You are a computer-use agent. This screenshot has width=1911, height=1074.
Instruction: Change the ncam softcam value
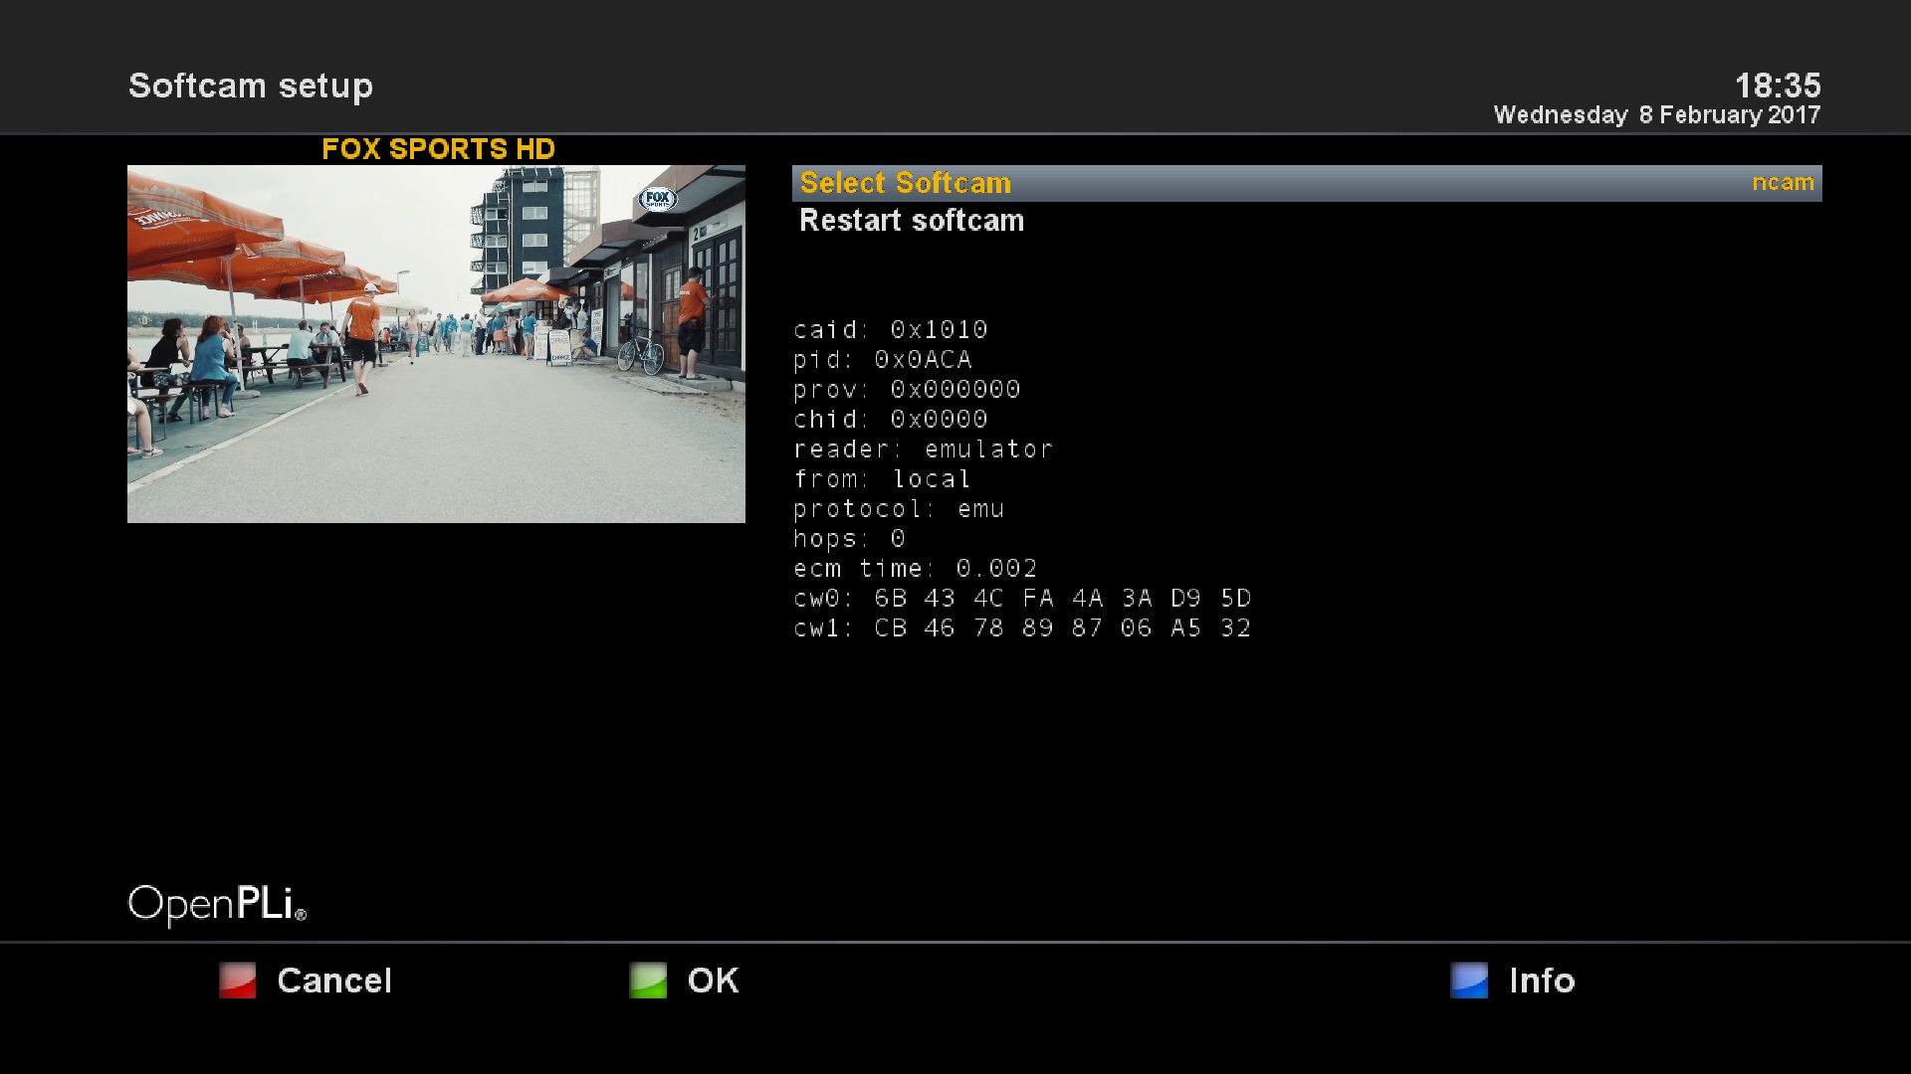(x=1782, y=183)
